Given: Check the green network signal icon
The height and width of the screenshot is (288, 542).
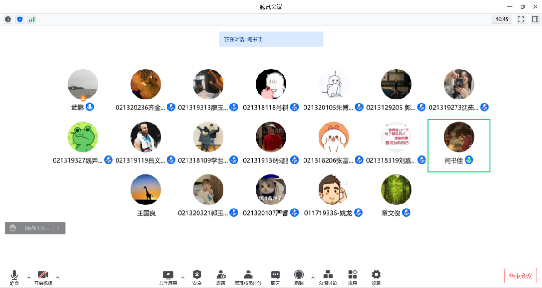Looking at the screenshot, I should click(x=31, y=20).
